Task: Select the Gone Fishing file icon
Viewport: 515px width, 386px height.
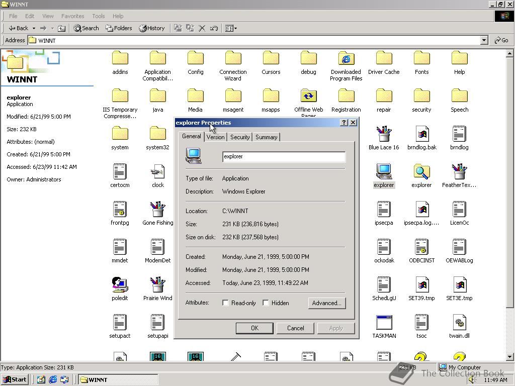Action: (157, 210)
